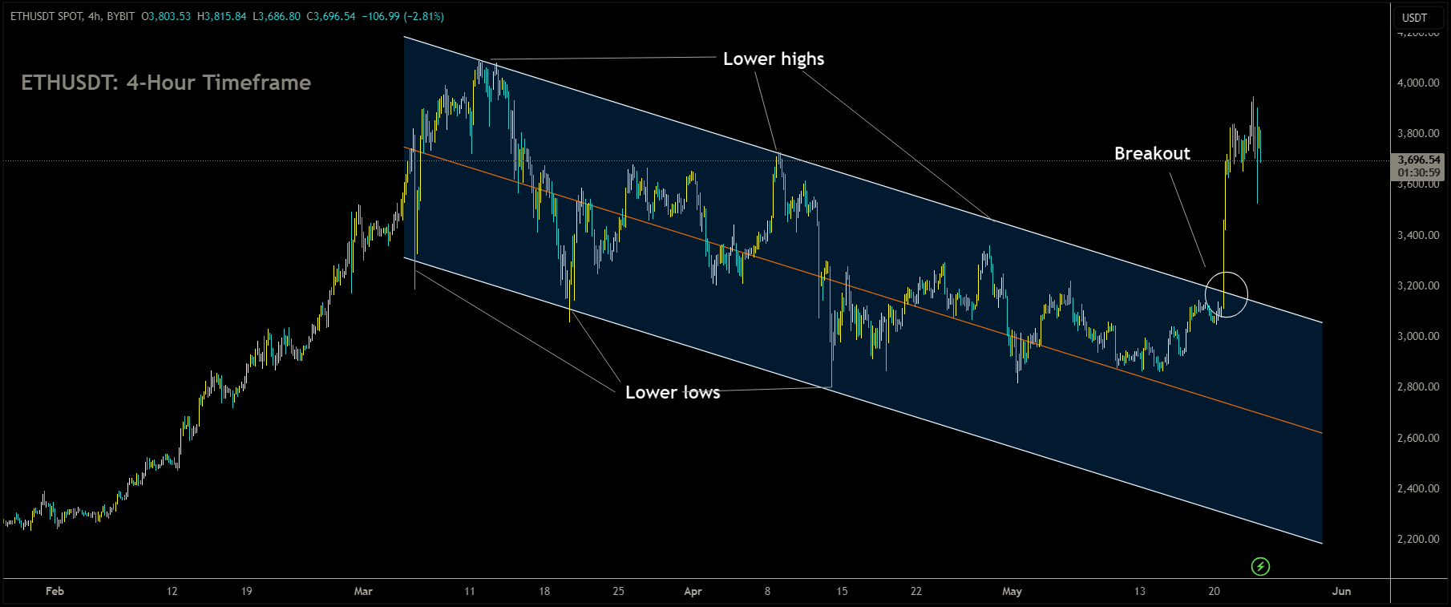Select the 'Lower highs' text annotation

[x=774, y=59]
